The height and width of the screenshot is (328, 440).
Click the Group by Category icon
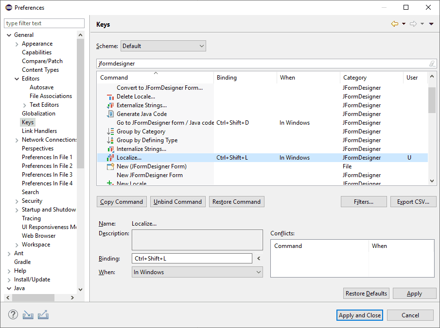tap(110, 131)
